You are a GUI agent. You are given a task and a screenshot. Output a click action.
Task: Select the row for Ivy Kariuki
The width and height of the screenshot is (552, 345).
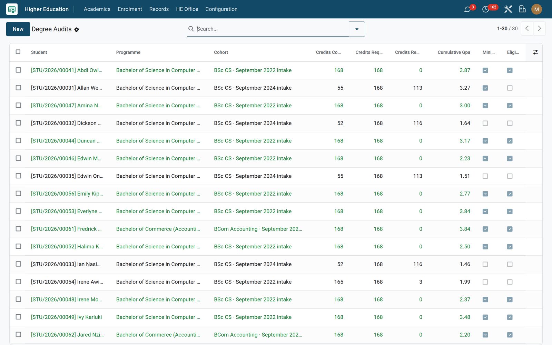click(x=18, y=317)
